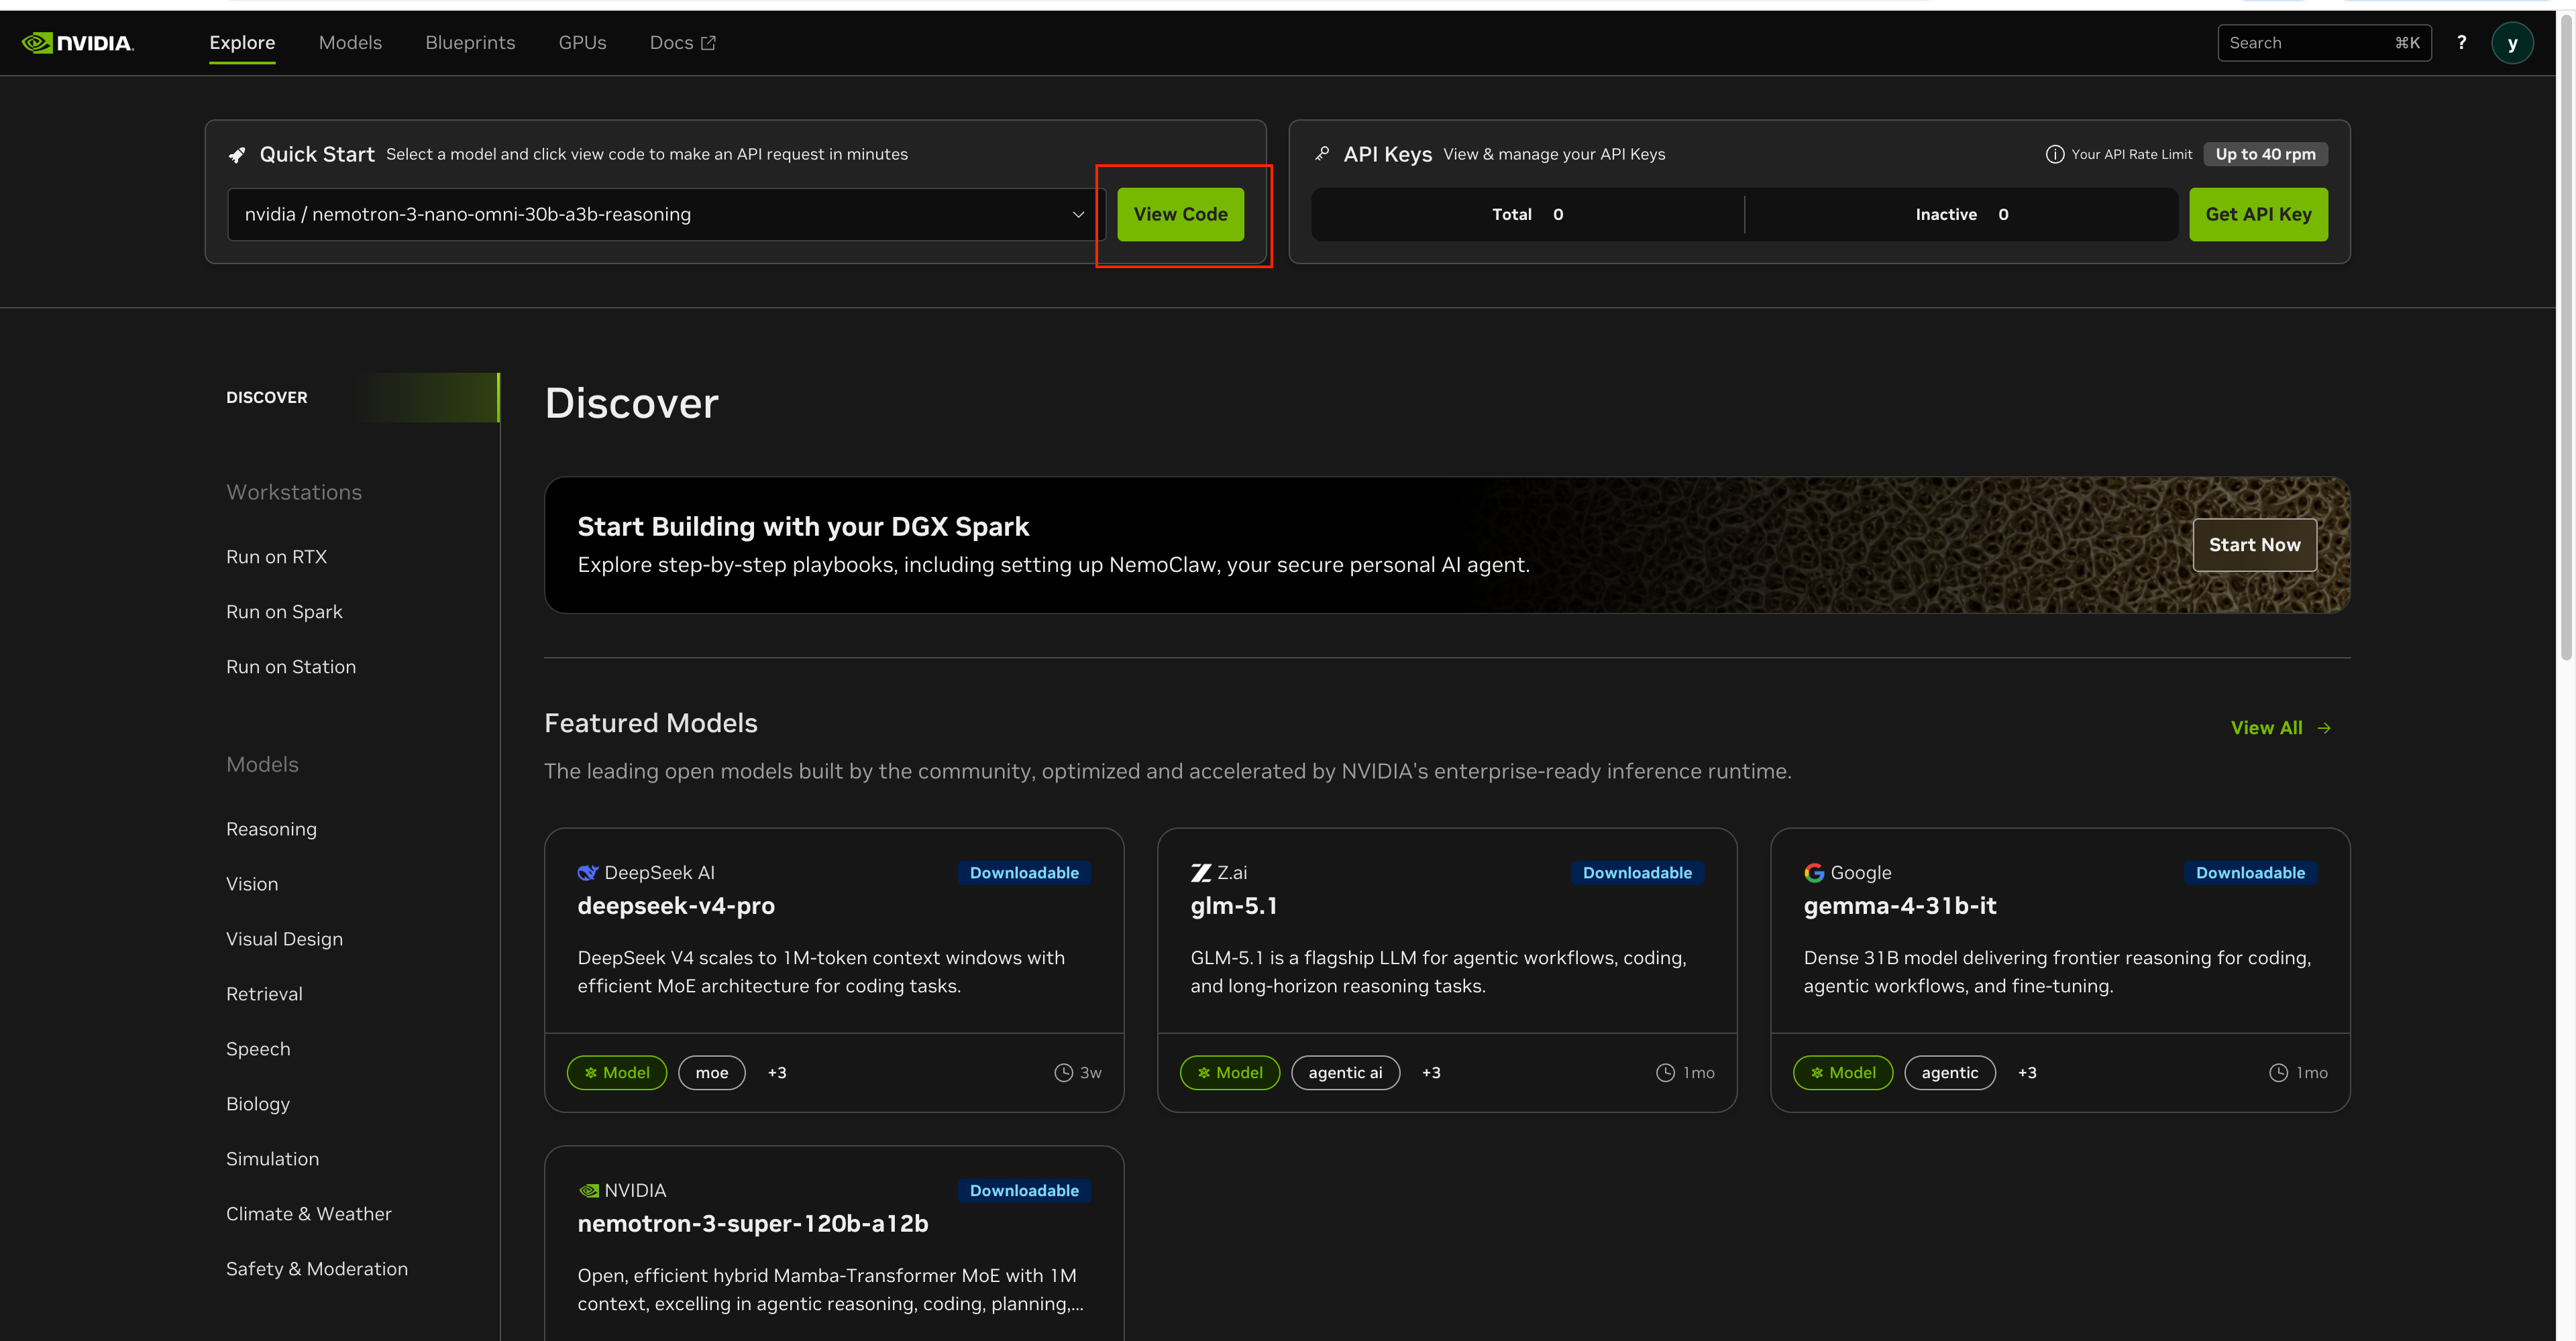Click the +3 tags on glm-5.1 card
The width and height of the screenshot is (2576, 1341).
(1431, 1072)
